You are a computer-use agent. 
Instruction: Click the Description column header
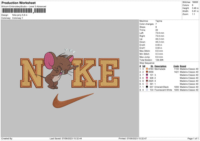(x=160, y=66)
